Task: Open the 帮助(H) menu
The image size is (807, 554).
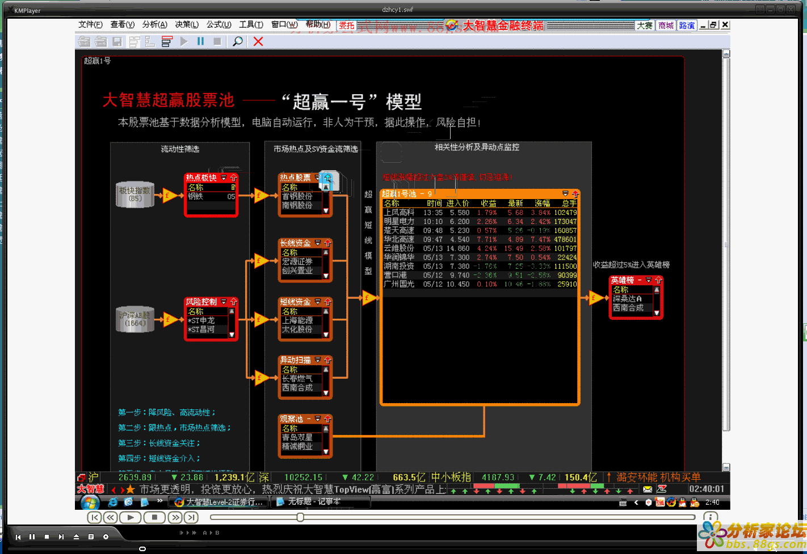Action: click(x=318, y=24)
